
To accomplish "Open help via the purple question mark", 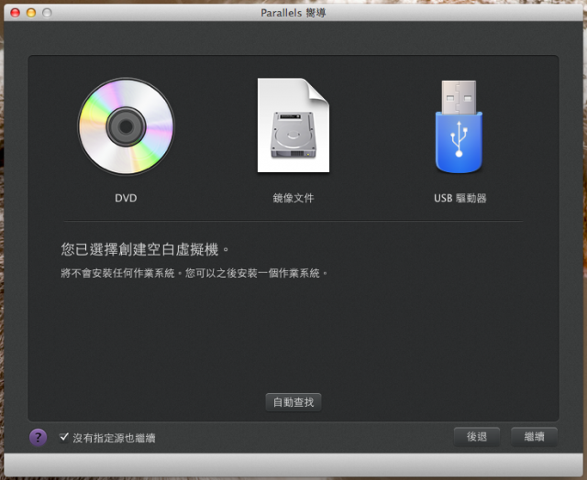I will [39, 437].
